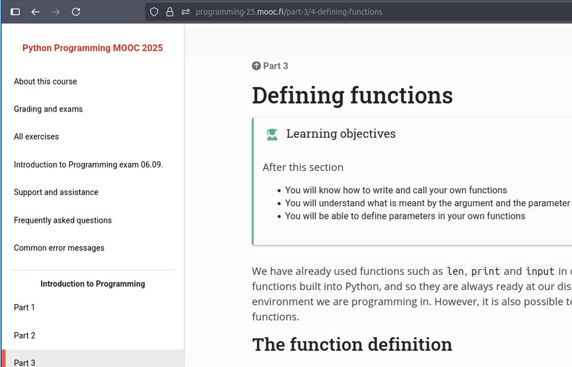The height and width of the screenshot is (367, 572).
Task: Open the shield tracking protection icon
Action: (x=154, y=12)
